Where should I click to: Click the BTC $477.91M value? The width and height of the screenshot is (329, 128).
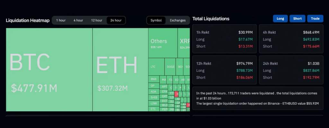coord(34,88)
